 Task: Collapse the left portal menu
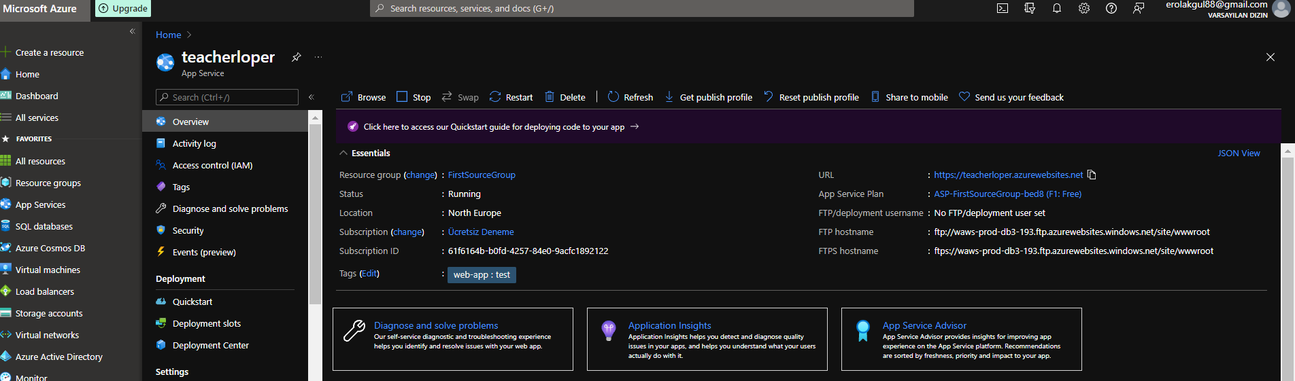coord(133,31)
